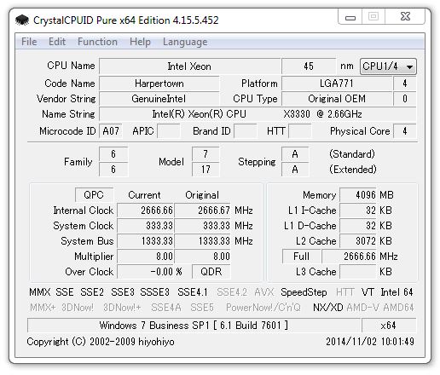Click the MMX feature label

pos(39,292)
